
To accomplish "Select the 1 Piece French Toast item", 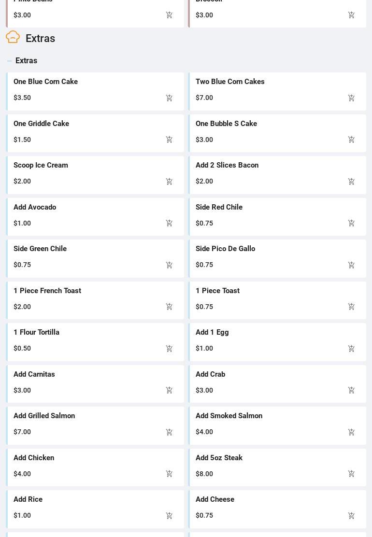I will [47, 291].
